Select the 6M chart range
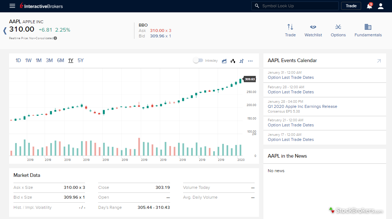The width and height of the screenshot is (392, 219). (x=61, y=61)
